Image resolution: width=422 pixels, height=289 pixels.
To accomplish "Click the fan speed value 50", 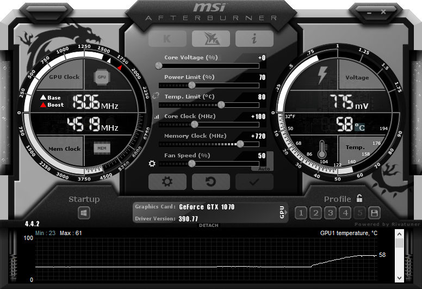I will (x=262, y=156).
